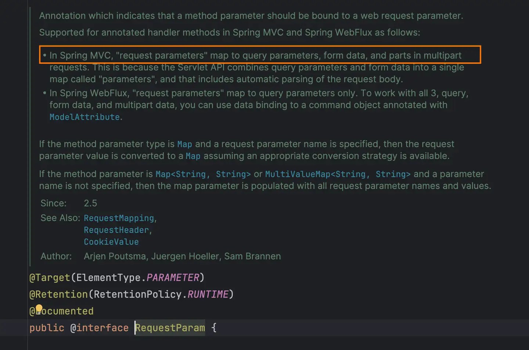Select the RUNTIME enum constant
The image size is (529, 350).
coord(208,295)
